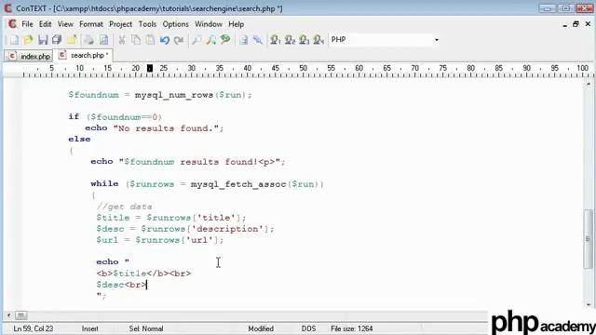Click the "$desc = $runrows['description'];" line

(185, 229)
